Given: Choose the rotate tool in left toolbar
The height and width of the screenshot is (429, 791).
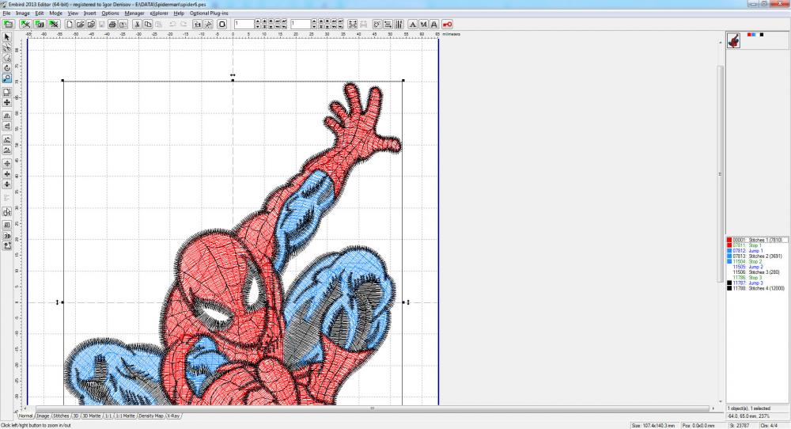Looking at the screenshot, I should [6, 68].
